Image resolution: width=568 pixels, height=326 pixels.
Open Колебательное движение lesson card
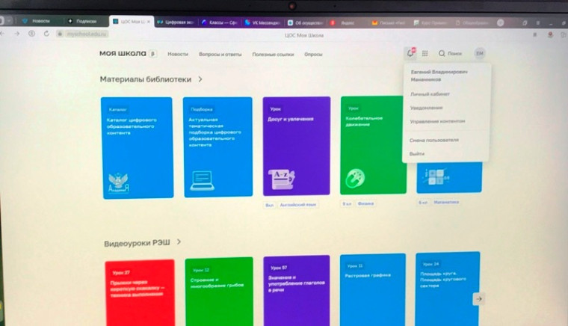point(373,145)
